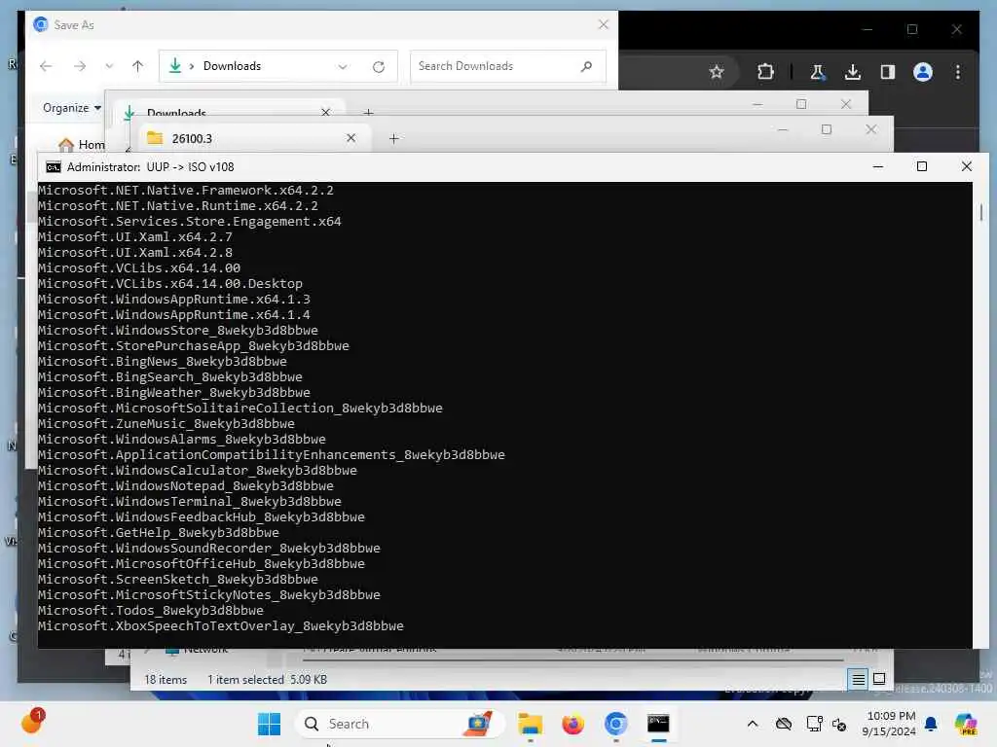Open Chromium browser from taskbar
Viewport: 997px width, 747px height.
pyautogui.click(x=615, y=724)
